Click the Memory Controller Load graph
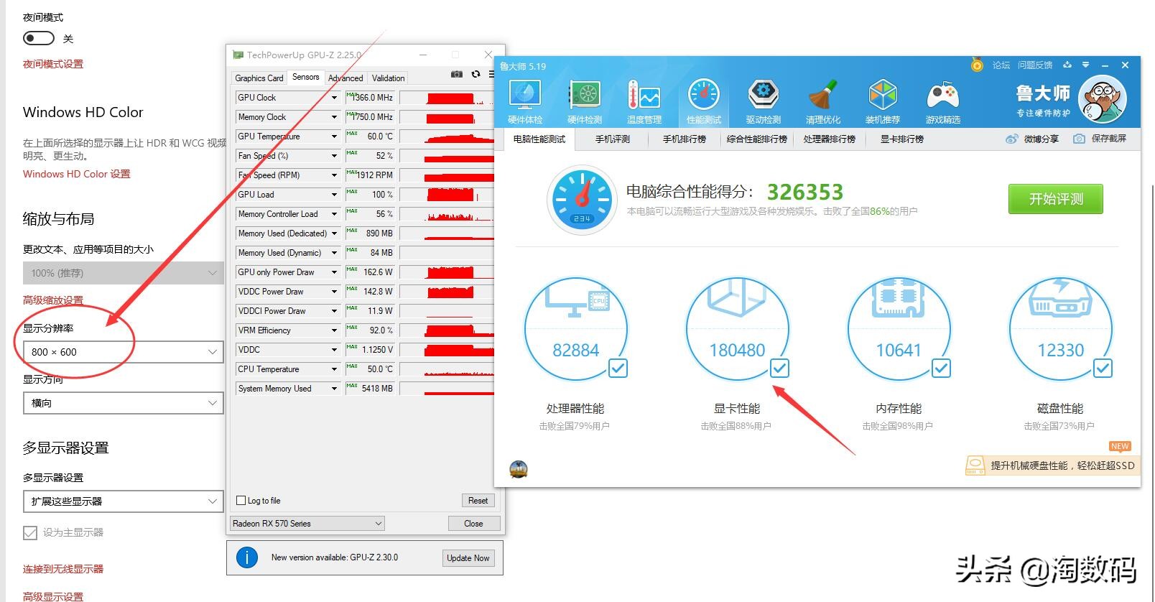This screenshot has width=1155, height=602. click(447, 214)
